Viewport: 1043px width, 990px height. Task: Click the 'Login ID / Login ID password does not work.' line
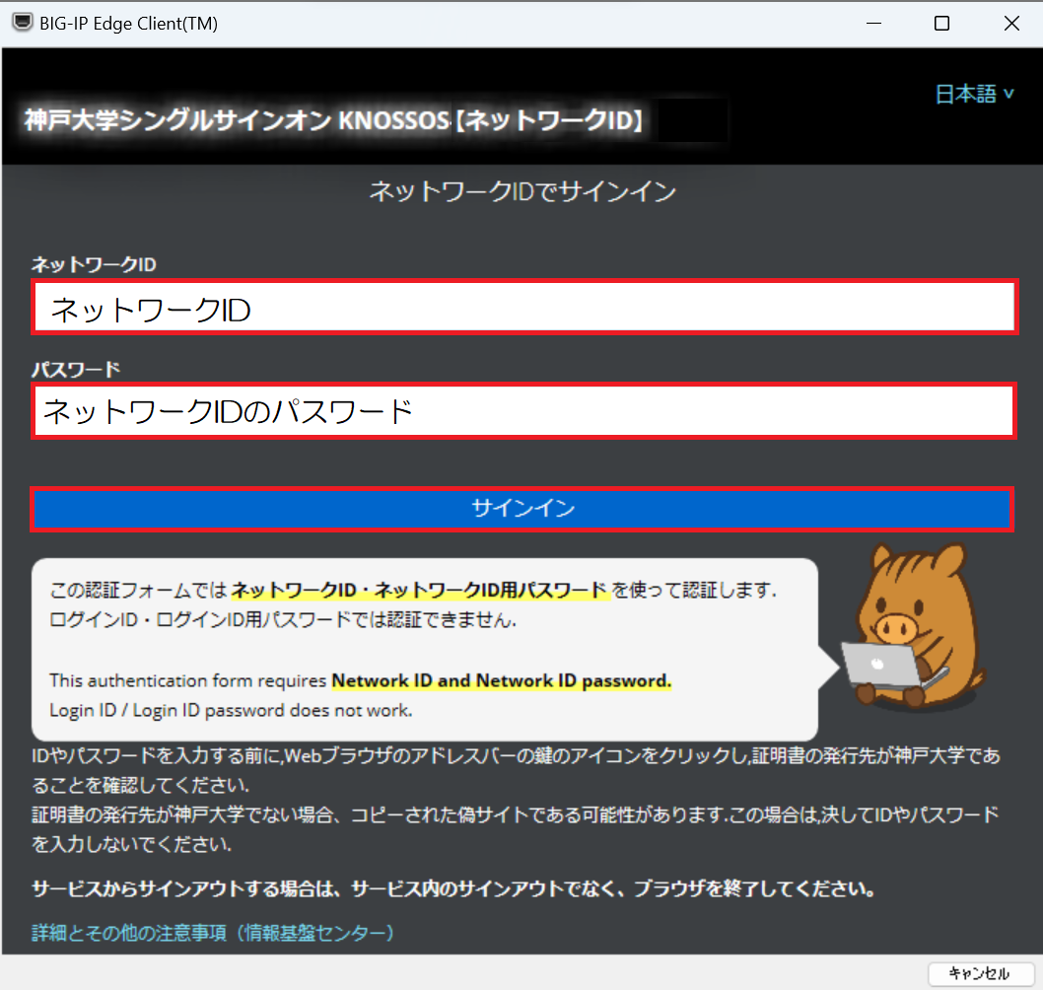click(231, 711)
